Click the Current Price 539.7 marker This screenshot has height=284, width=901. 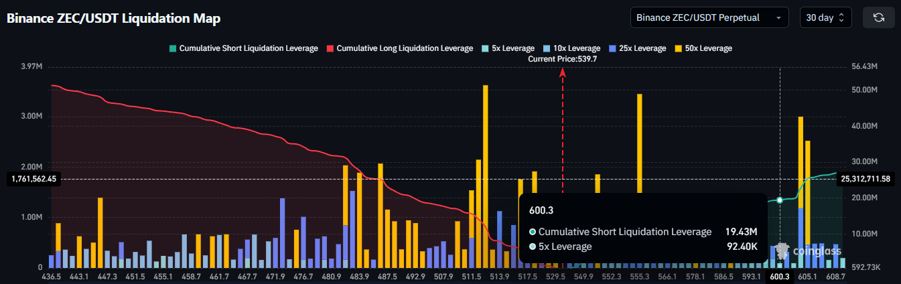[563, 59]
